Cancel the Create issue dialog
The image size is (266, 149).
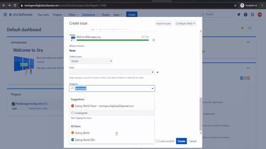pos(193,141)
